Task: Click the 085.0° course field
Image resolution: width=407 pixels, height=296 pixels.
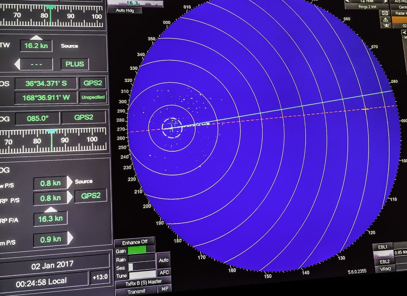Action: pyautogui.click(x=37, y=119)
